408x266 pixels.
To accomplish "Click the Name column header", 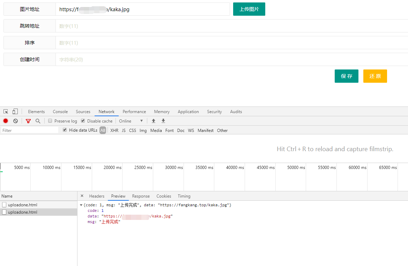I will [x=38, y=196].
